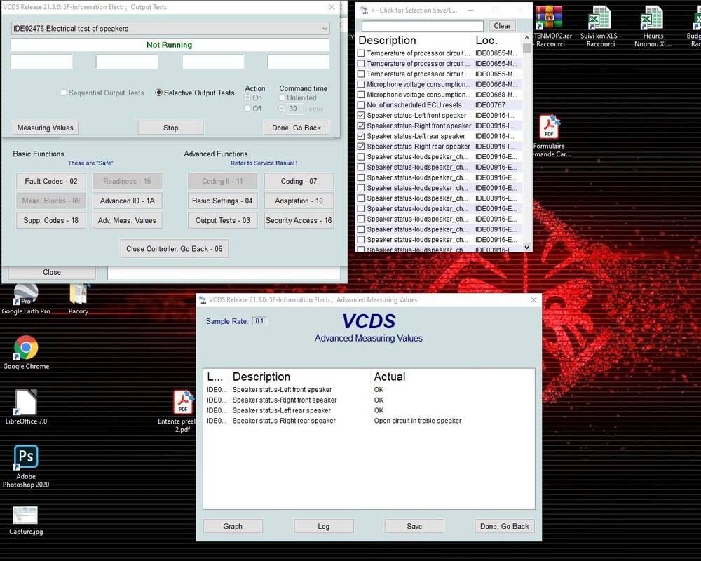This screenshot has width=701, height=561.
Task: Click the Stop button in Output Tests
Action: pos(170,128)
